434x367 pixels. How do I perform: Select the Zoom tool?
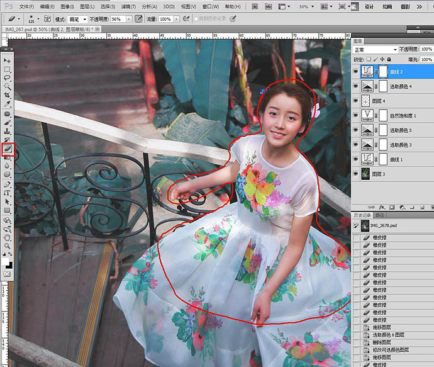[x=7, y=246]
